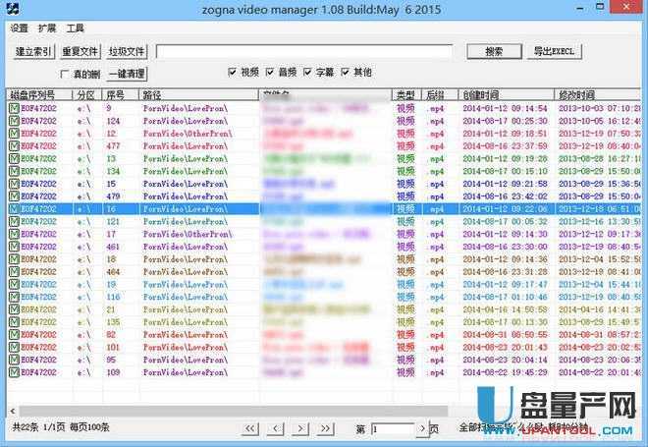Click the file icon of row number 135
Viewport: 648px width, 447px height.
[x=14, y=321]
